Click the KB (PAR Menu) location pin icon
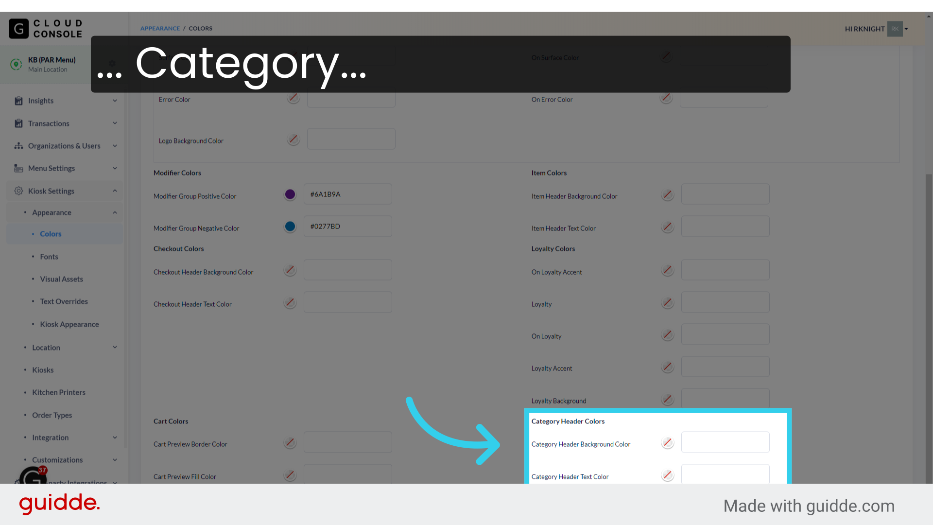933x525 pixels. pyautogui.click(x=16, y=64)
